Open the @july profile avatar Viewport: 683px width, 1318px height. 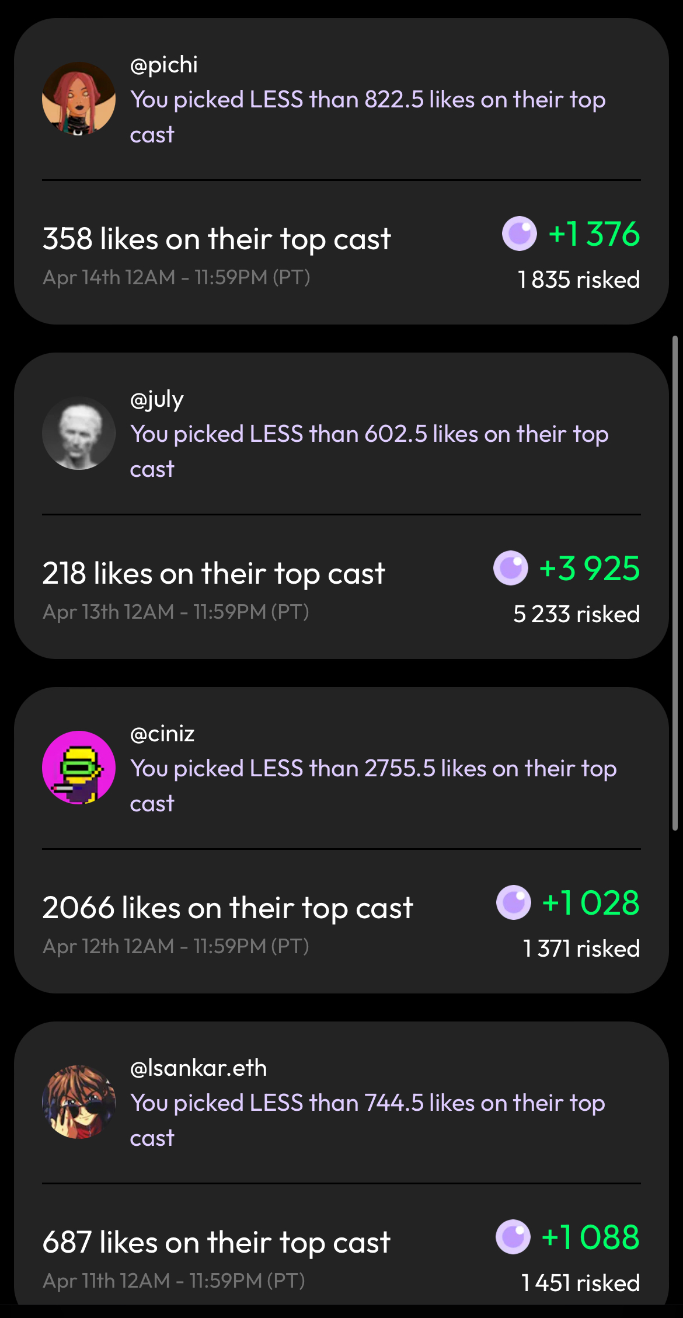tap(79, 433)
